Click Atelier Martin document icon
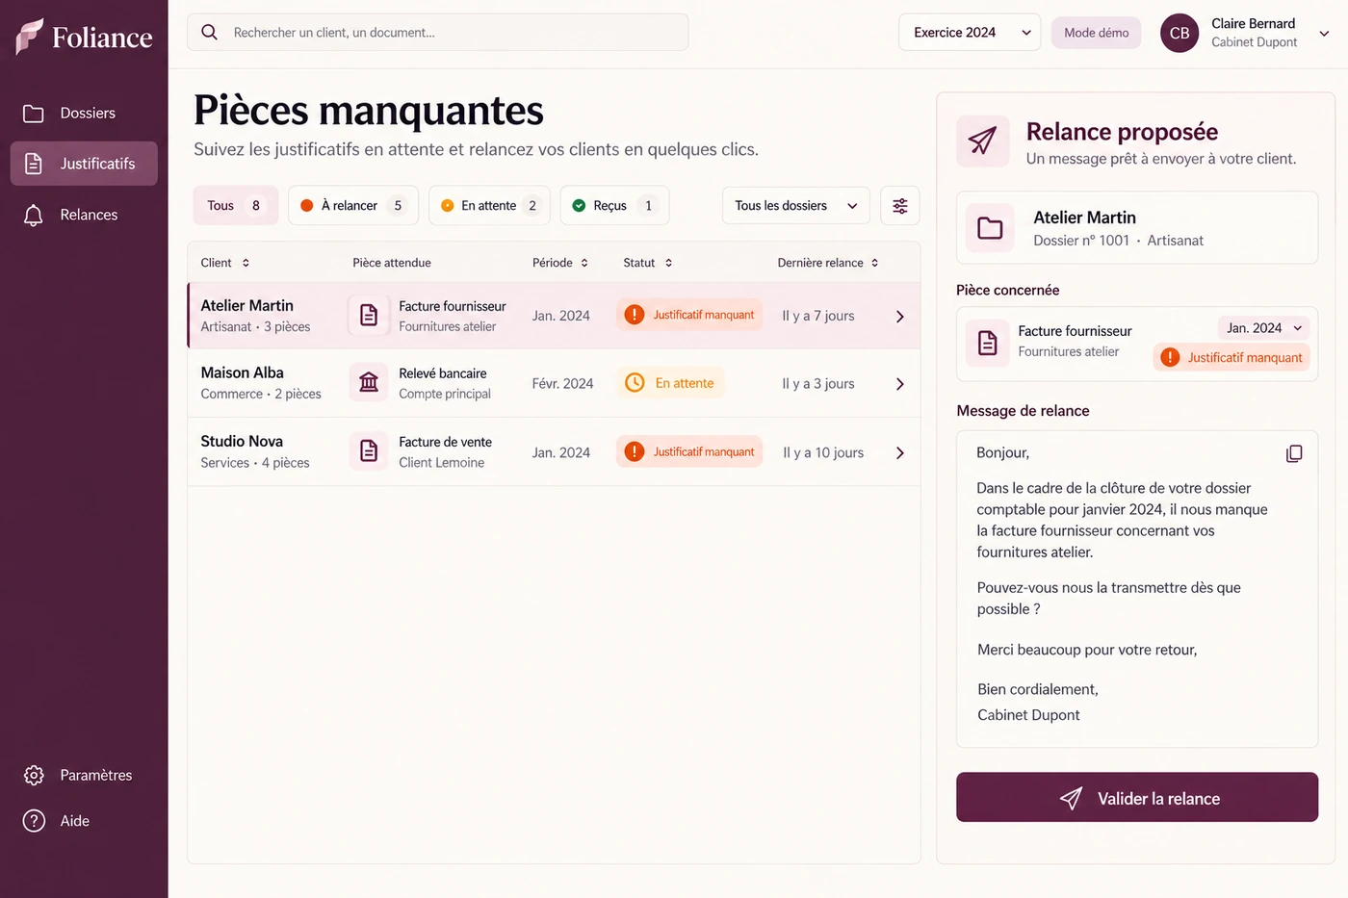The image size is (1348, 898). pos(369,316)
